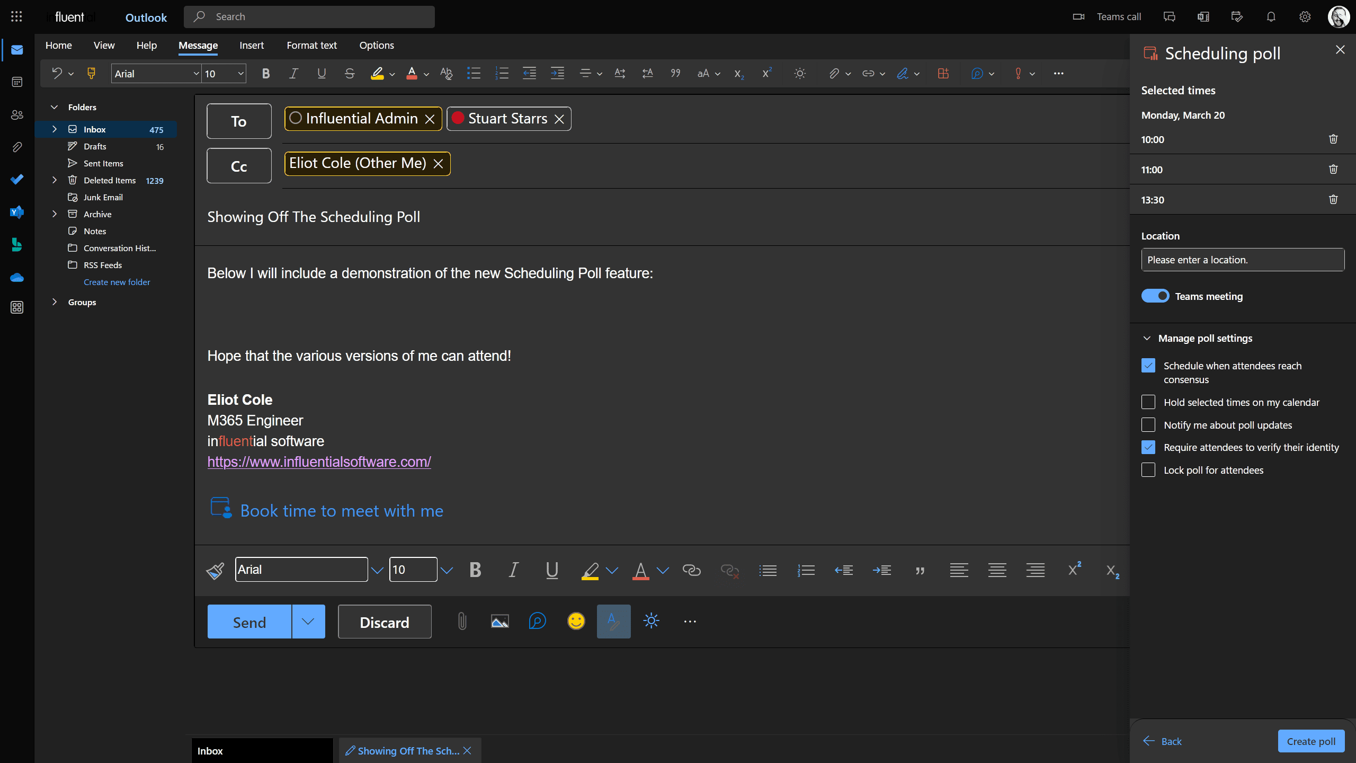
Task: Turn off the Teams meeting toggle
Action: tap(1155, 296)
